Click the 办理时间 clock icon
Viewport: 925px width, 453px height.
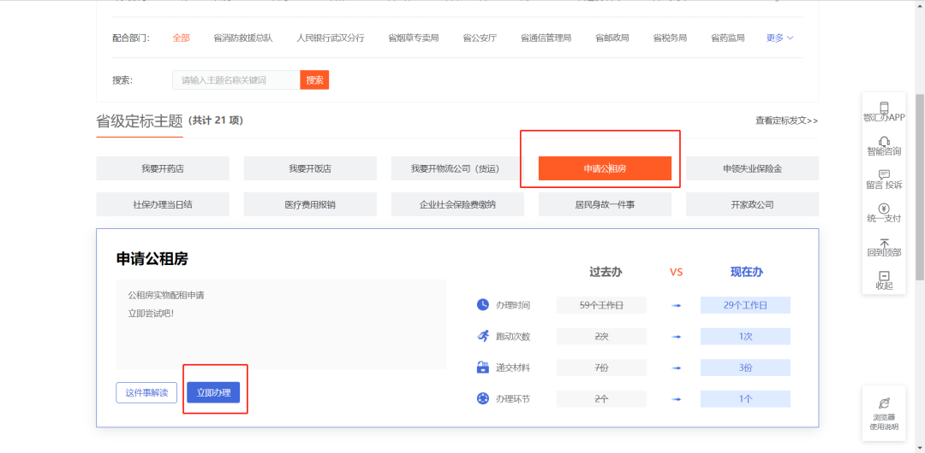[482, 305]
